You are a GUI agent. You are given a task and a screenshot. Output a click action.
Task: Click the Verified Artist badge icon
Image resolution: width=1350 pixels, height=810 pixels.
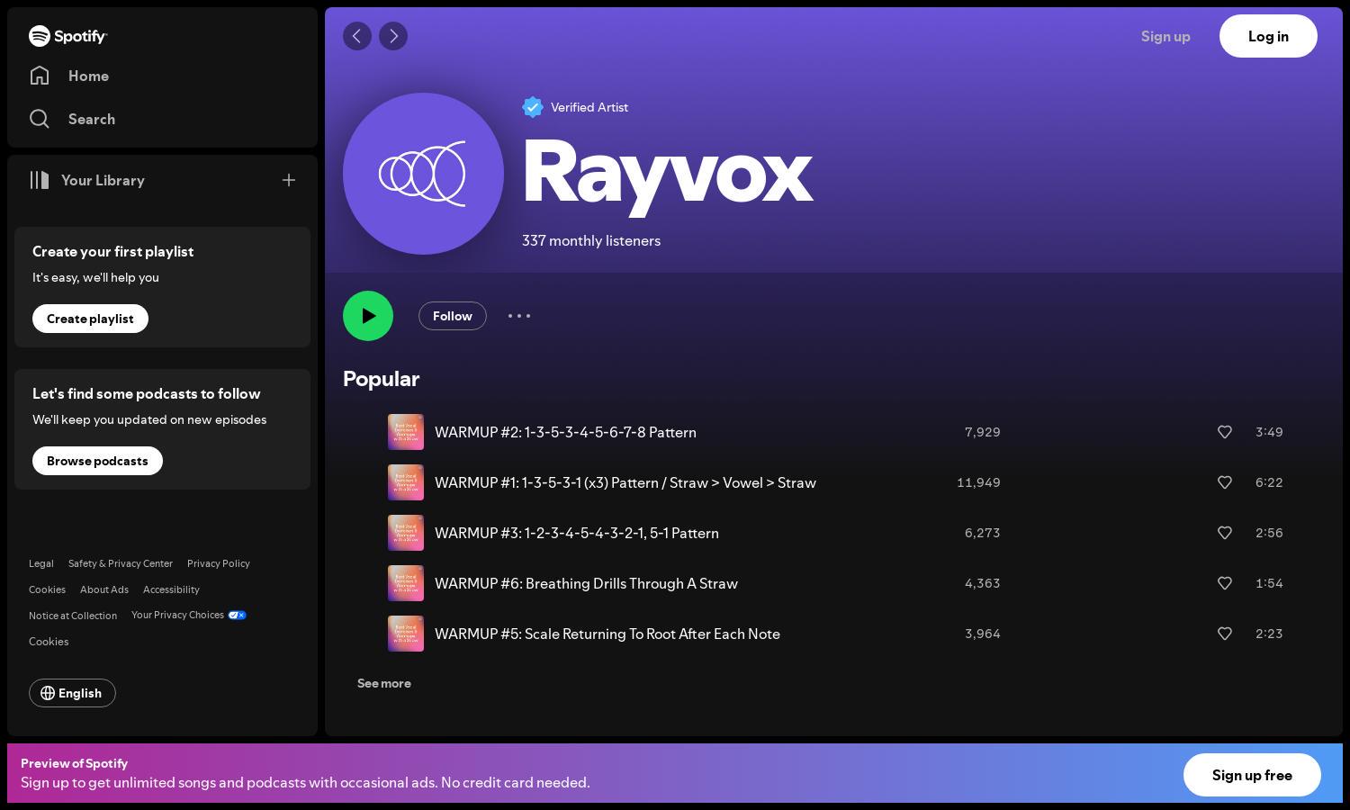click(533, 107)
